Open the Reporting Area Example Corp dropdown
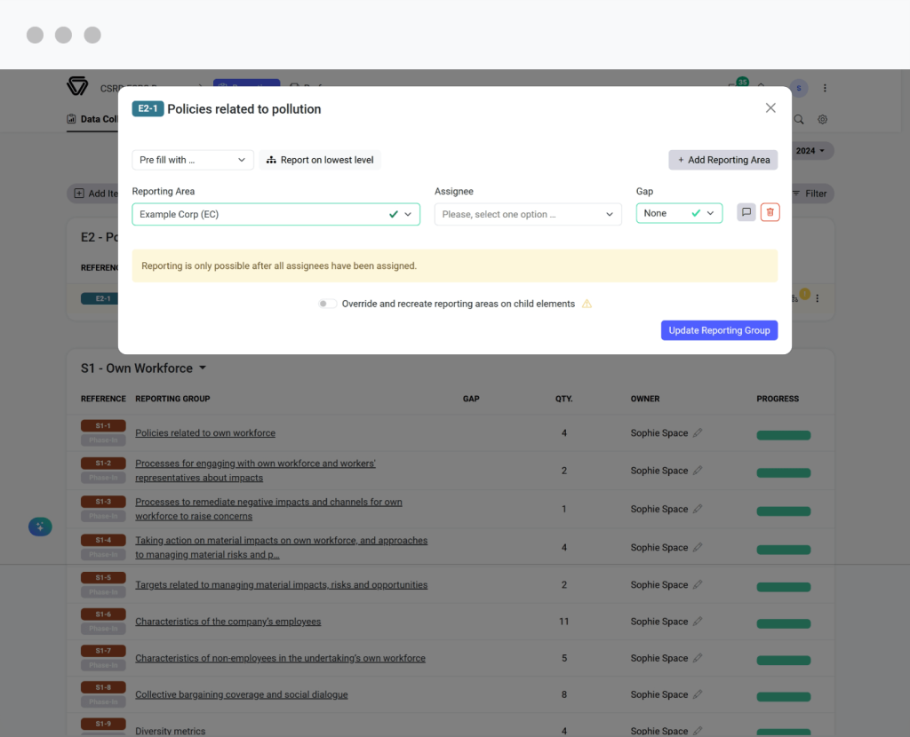 click(275, 214)
